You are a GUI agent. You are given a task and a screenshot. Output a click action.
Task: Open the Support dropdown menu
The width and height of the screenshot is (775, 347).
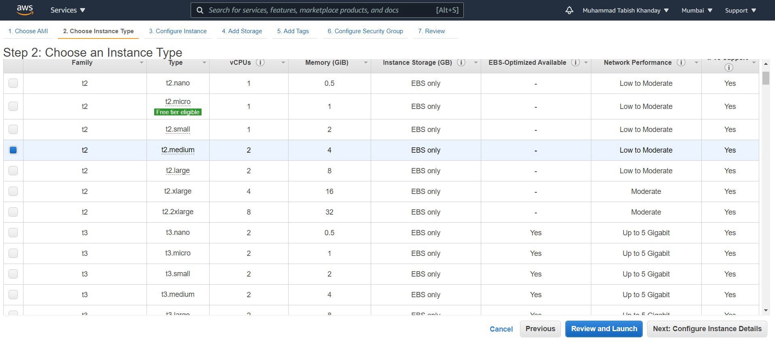740,10
